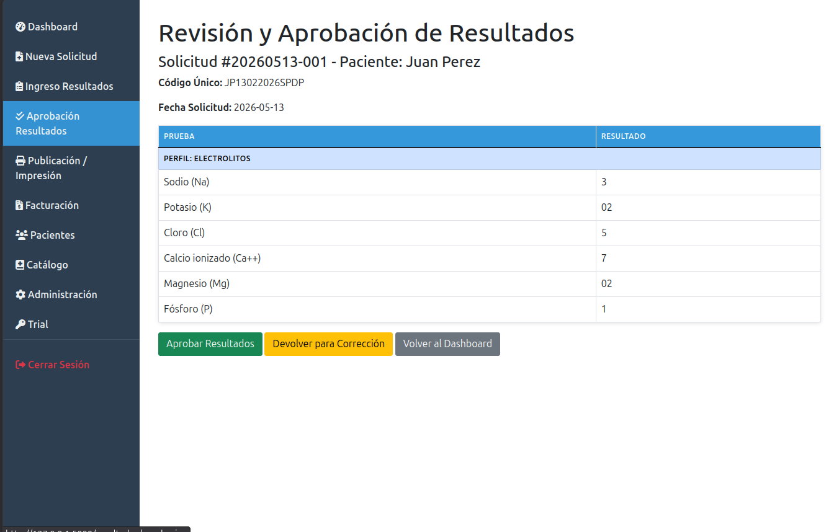Open the Trial menu entry
Screen dimensions: 839x532
pos(71,324)
